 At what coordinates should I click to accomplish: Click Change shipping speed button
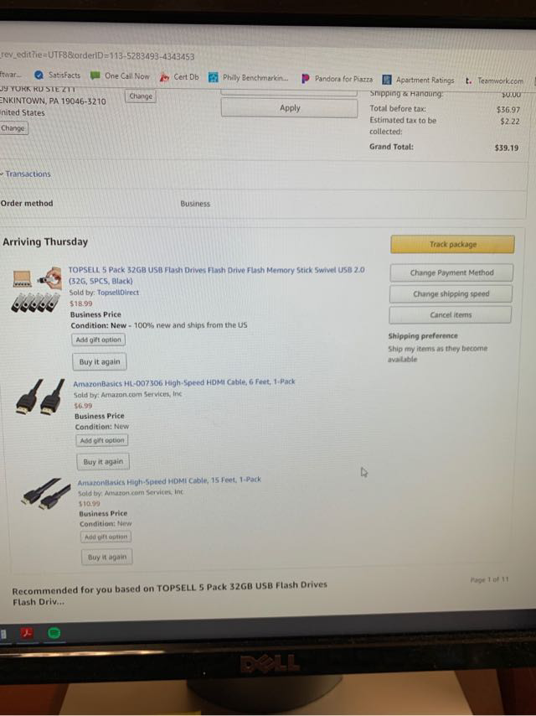(x=451, y=293)
